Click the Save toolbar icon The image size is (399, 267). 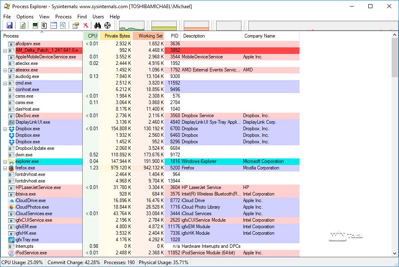(x=9, y=25)
